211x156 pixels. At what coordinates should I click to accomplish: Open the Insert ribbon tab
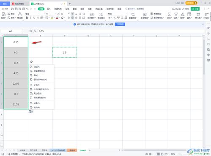(x=49, y=9)
